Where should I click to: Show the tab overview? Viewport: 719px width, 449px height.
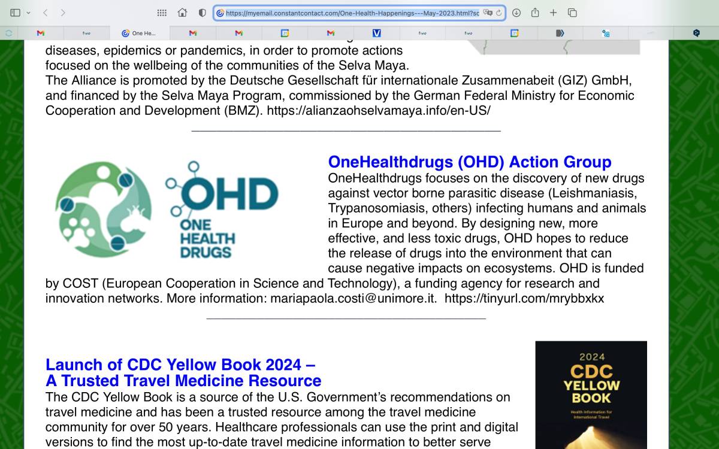[x=572, y=13]
